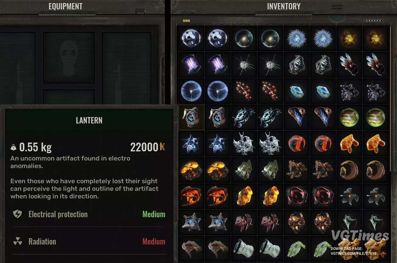Image resolution: width=397 pixels, height=263 pixels.
Task: Select the highlighted Lantern artifact in inventory
Action: coord(191,117)
